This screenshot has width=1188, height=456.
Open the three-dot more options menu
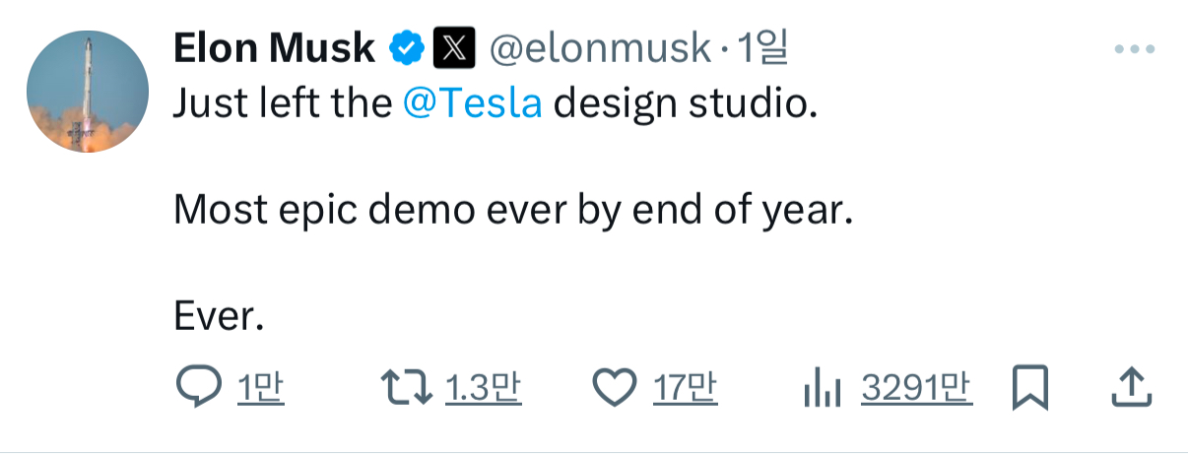tap(1133, 49)
